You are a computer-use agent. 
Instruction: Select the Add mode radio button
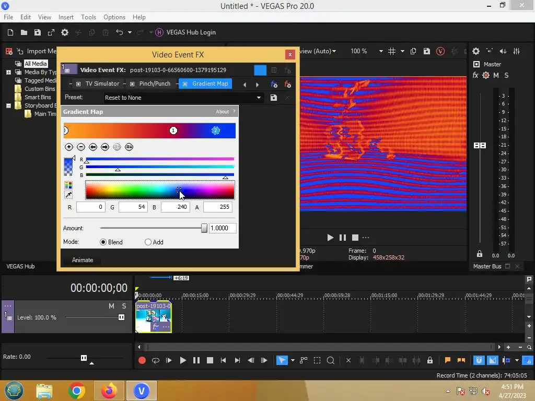coord(148,242)
